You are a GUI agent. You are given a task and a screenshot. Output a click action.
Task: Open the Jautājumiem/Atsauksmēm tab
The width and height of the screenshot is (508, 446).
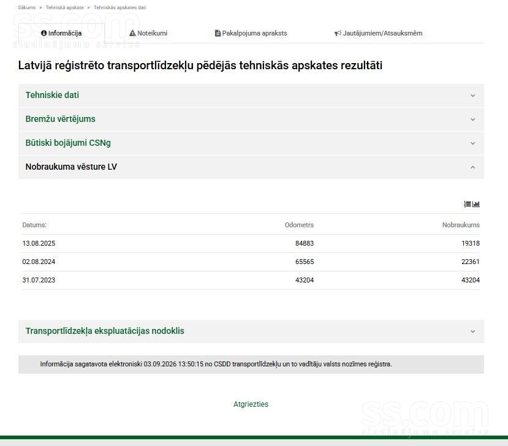tap(379, 33)
